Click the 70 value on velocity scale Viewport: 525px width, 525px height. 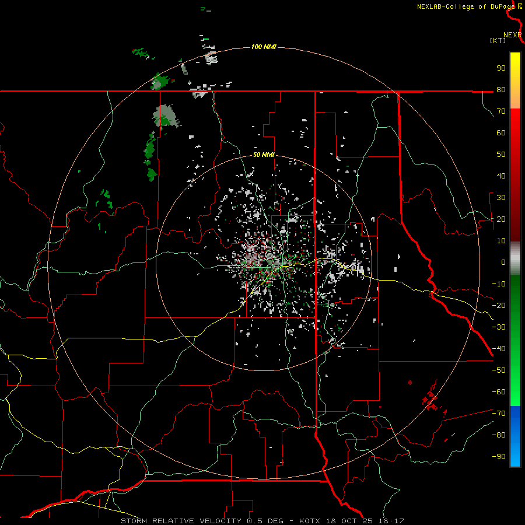click(x=501, y=111)
